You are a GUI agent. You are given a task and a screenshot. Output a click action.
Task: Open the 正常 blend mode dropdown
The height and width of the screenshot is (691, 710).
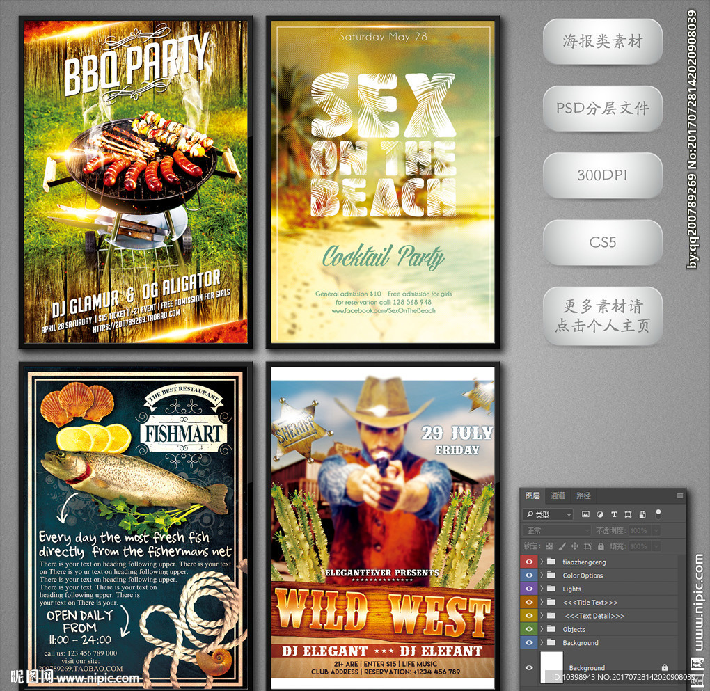click(x=557, y=530)
